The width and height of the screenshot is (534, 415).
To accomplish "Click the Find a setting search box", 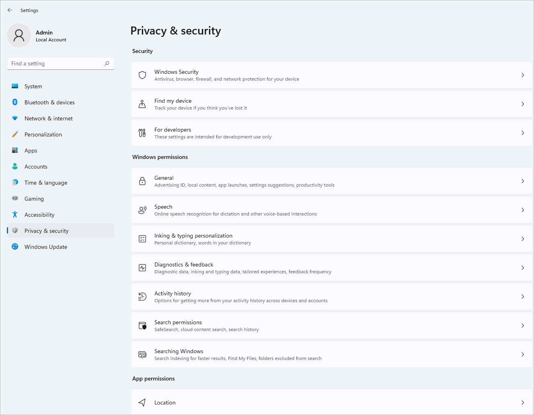I will pos(61,63).
